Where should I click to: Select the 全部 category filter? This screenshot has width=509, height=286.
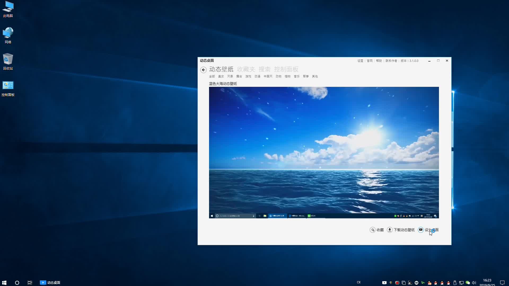pos(212,77)
